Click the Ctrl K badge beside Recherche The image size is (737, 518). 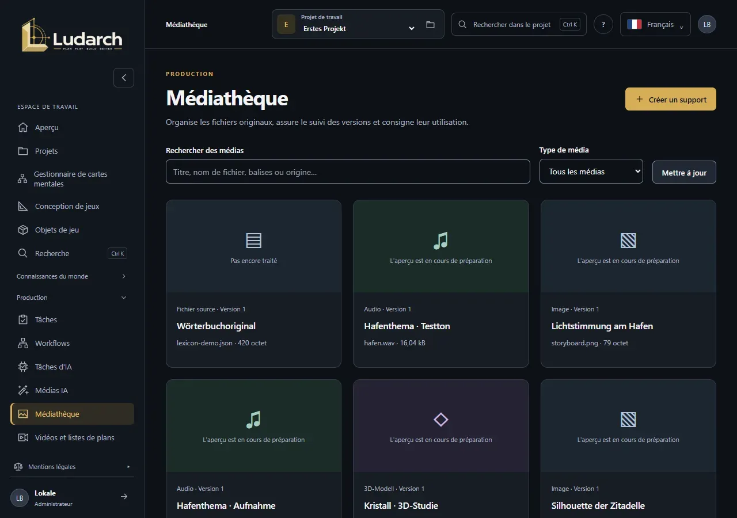pos(117,253)
